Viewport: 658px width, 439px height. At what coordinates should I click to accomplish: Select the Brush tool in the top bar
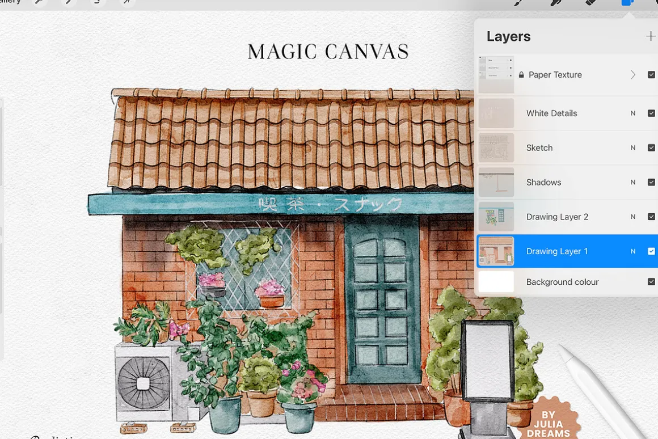coord(519,2)
